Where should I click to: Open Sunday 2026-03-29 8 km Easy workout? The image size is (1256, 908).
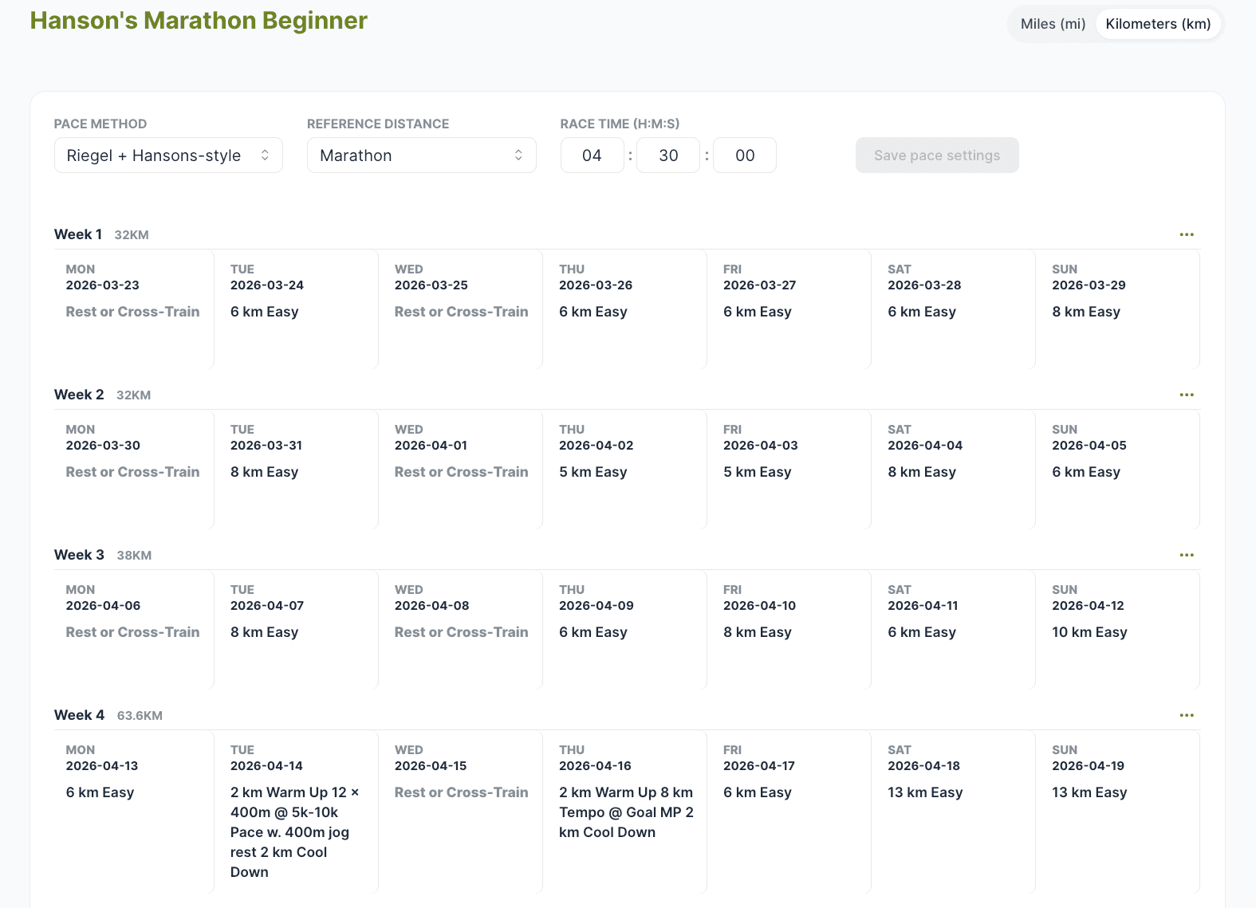[1120, 309]
